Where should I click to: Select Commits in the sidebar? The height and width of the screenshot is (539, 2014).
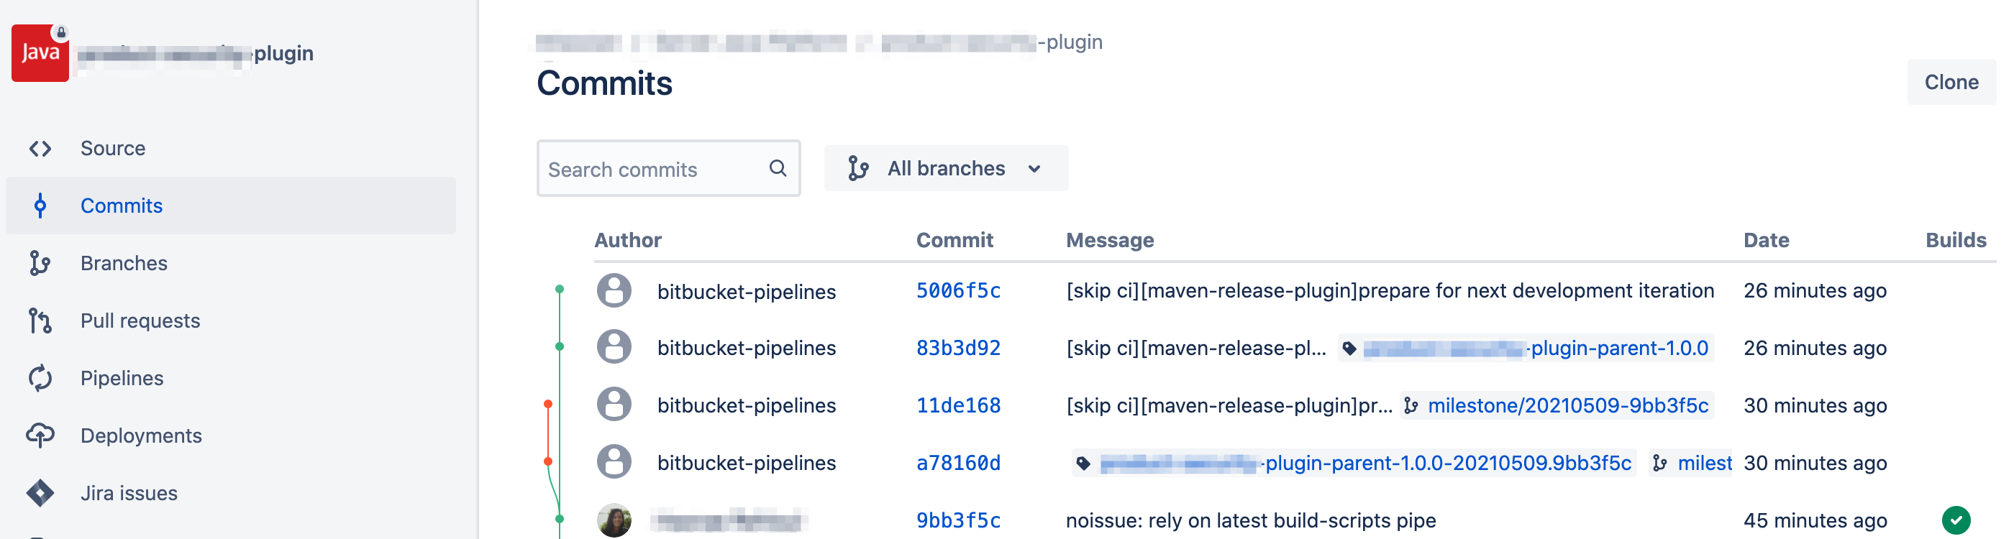231,206
